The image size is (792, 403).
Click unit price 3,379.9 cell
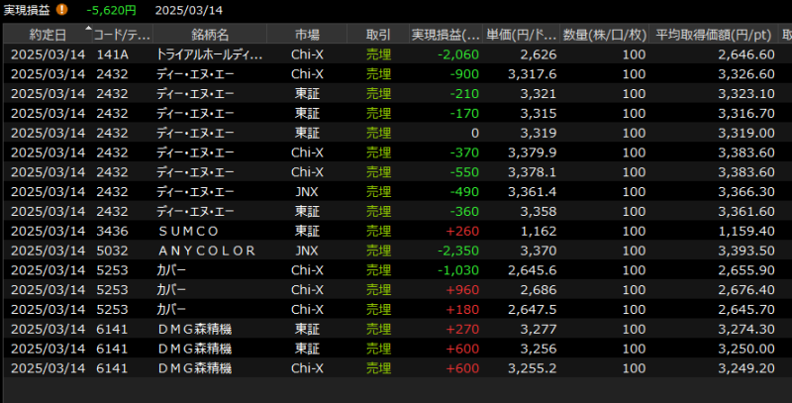(533, 152)
